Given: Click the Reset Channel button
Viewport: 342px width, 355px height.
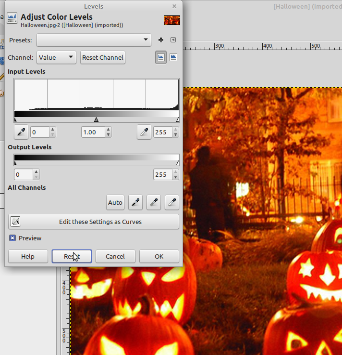Looking at the screenshot, I should click(103, 57).
